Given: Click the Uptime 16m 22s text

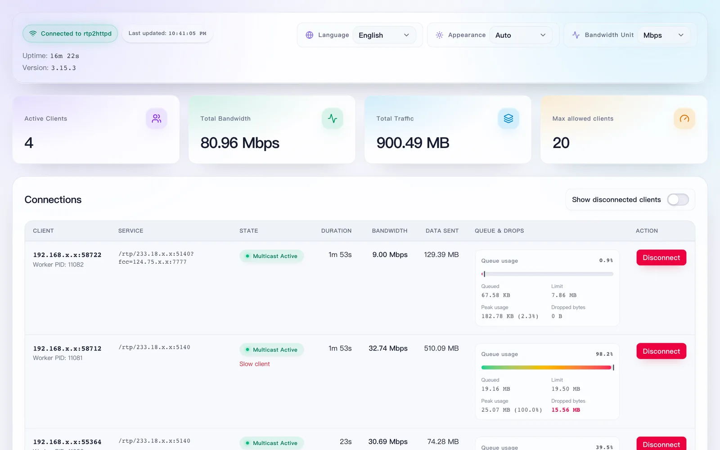Looking at the screenshot, I should [x=51, y=56].
